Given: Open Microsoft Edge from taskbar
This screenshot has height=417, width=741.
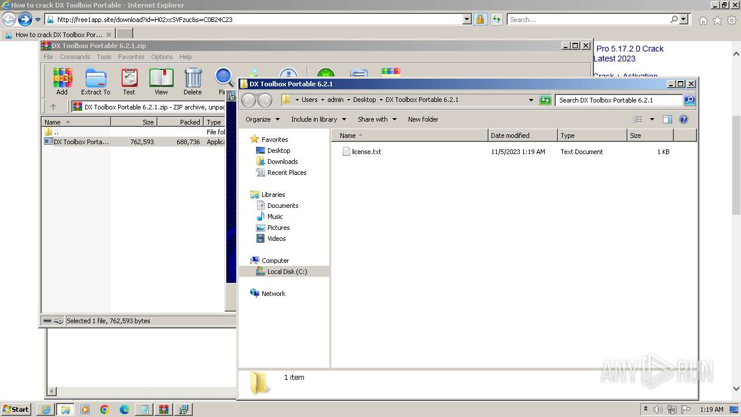Looking at the screenshot, I should pyautogui.click(x=124, y=409).
